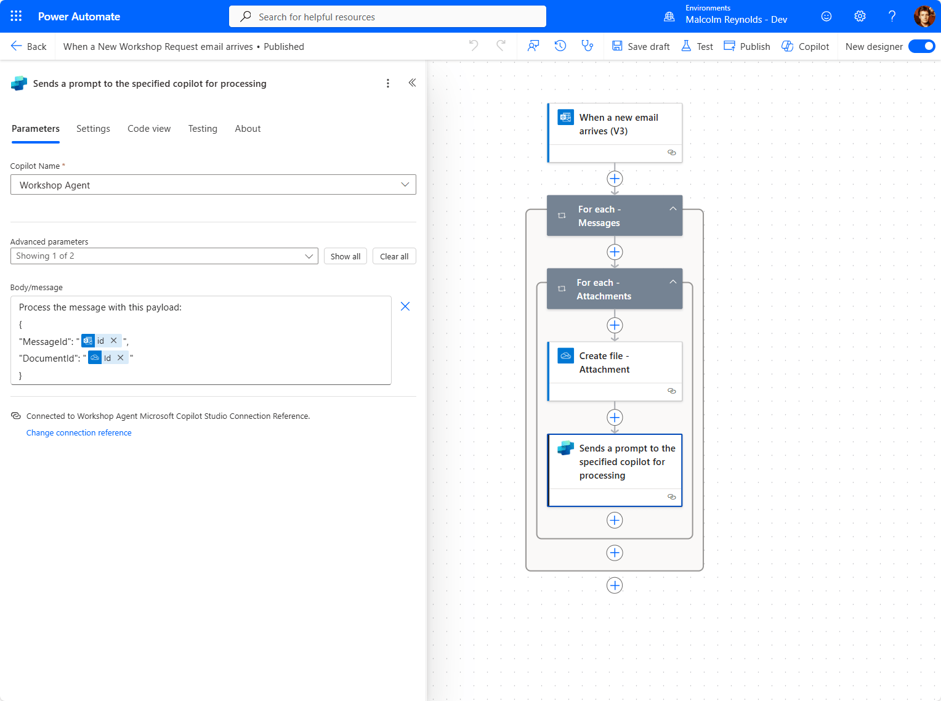Click the connection link icon on Create file card
Viewport: 941px width, 701px height.
click(x=672, y=391)
